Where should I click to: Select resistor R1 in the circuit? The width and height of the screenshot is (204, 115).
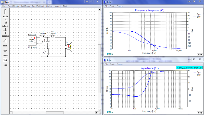click(x=48, y=52)
